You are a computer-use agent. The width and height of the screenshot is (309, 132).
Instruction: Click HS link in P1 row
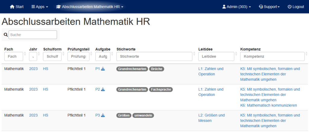46,69
